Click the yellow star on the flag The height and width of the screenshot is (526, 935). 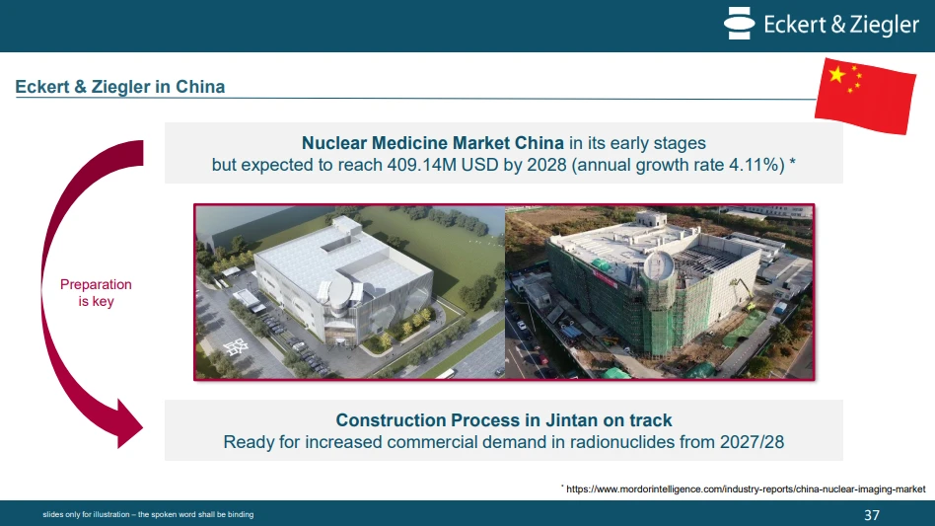click(x=837, y=75)
